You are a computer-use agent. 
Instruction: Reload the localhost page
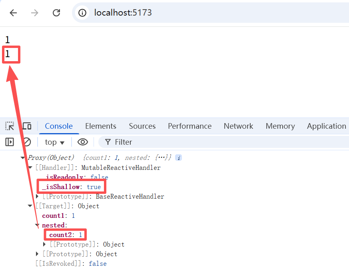pyautogui.click(x=56, y=13)
